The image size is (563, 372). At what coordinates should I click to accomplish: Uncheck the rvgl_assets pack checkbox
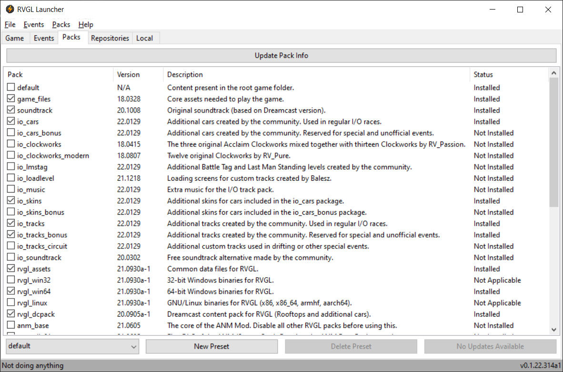(x=11, y=268)
